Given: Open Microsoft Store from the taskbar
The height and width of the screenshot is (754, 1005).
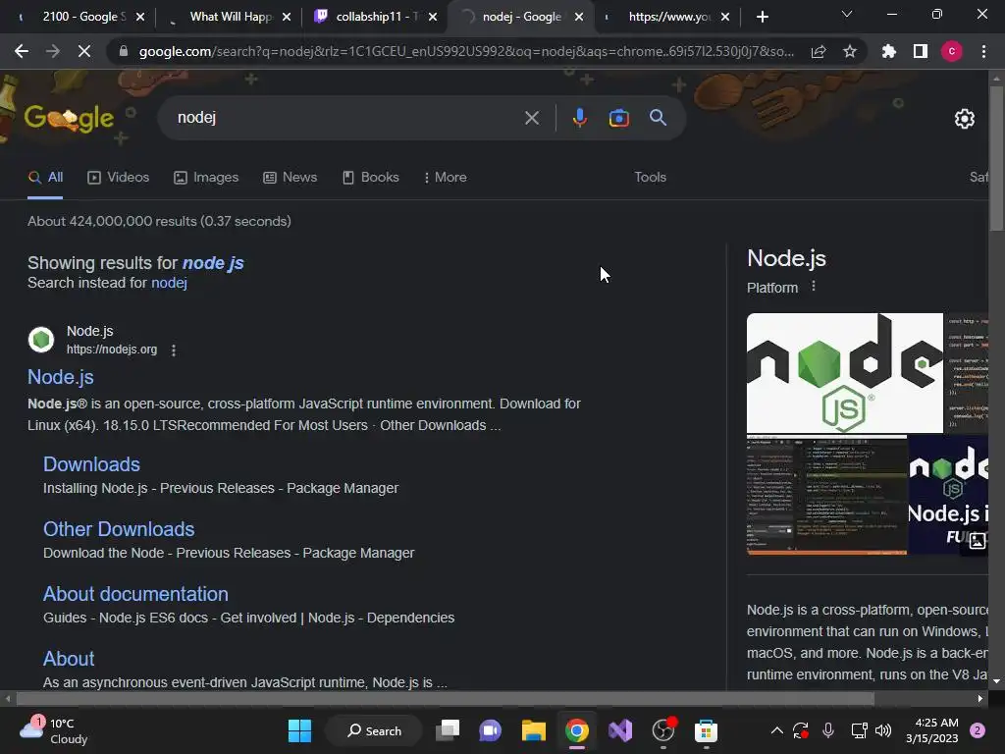Looking at the screenshot, I should pyautogui.click(x=706, y=730).
